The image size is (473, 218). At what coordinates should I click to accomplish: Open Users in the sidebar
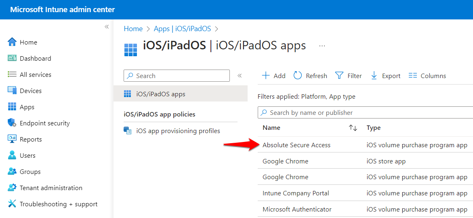pos(27,155)
